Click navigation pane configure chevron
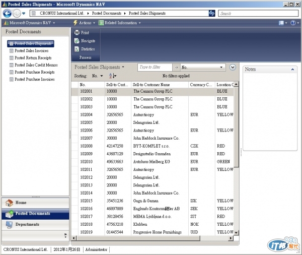 click(x=65, y=235)
